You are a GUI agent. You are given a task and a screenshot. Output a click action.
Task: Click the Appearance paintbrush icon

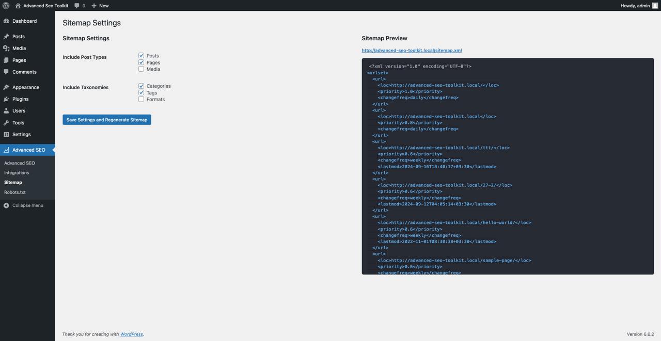coord(6,87)
